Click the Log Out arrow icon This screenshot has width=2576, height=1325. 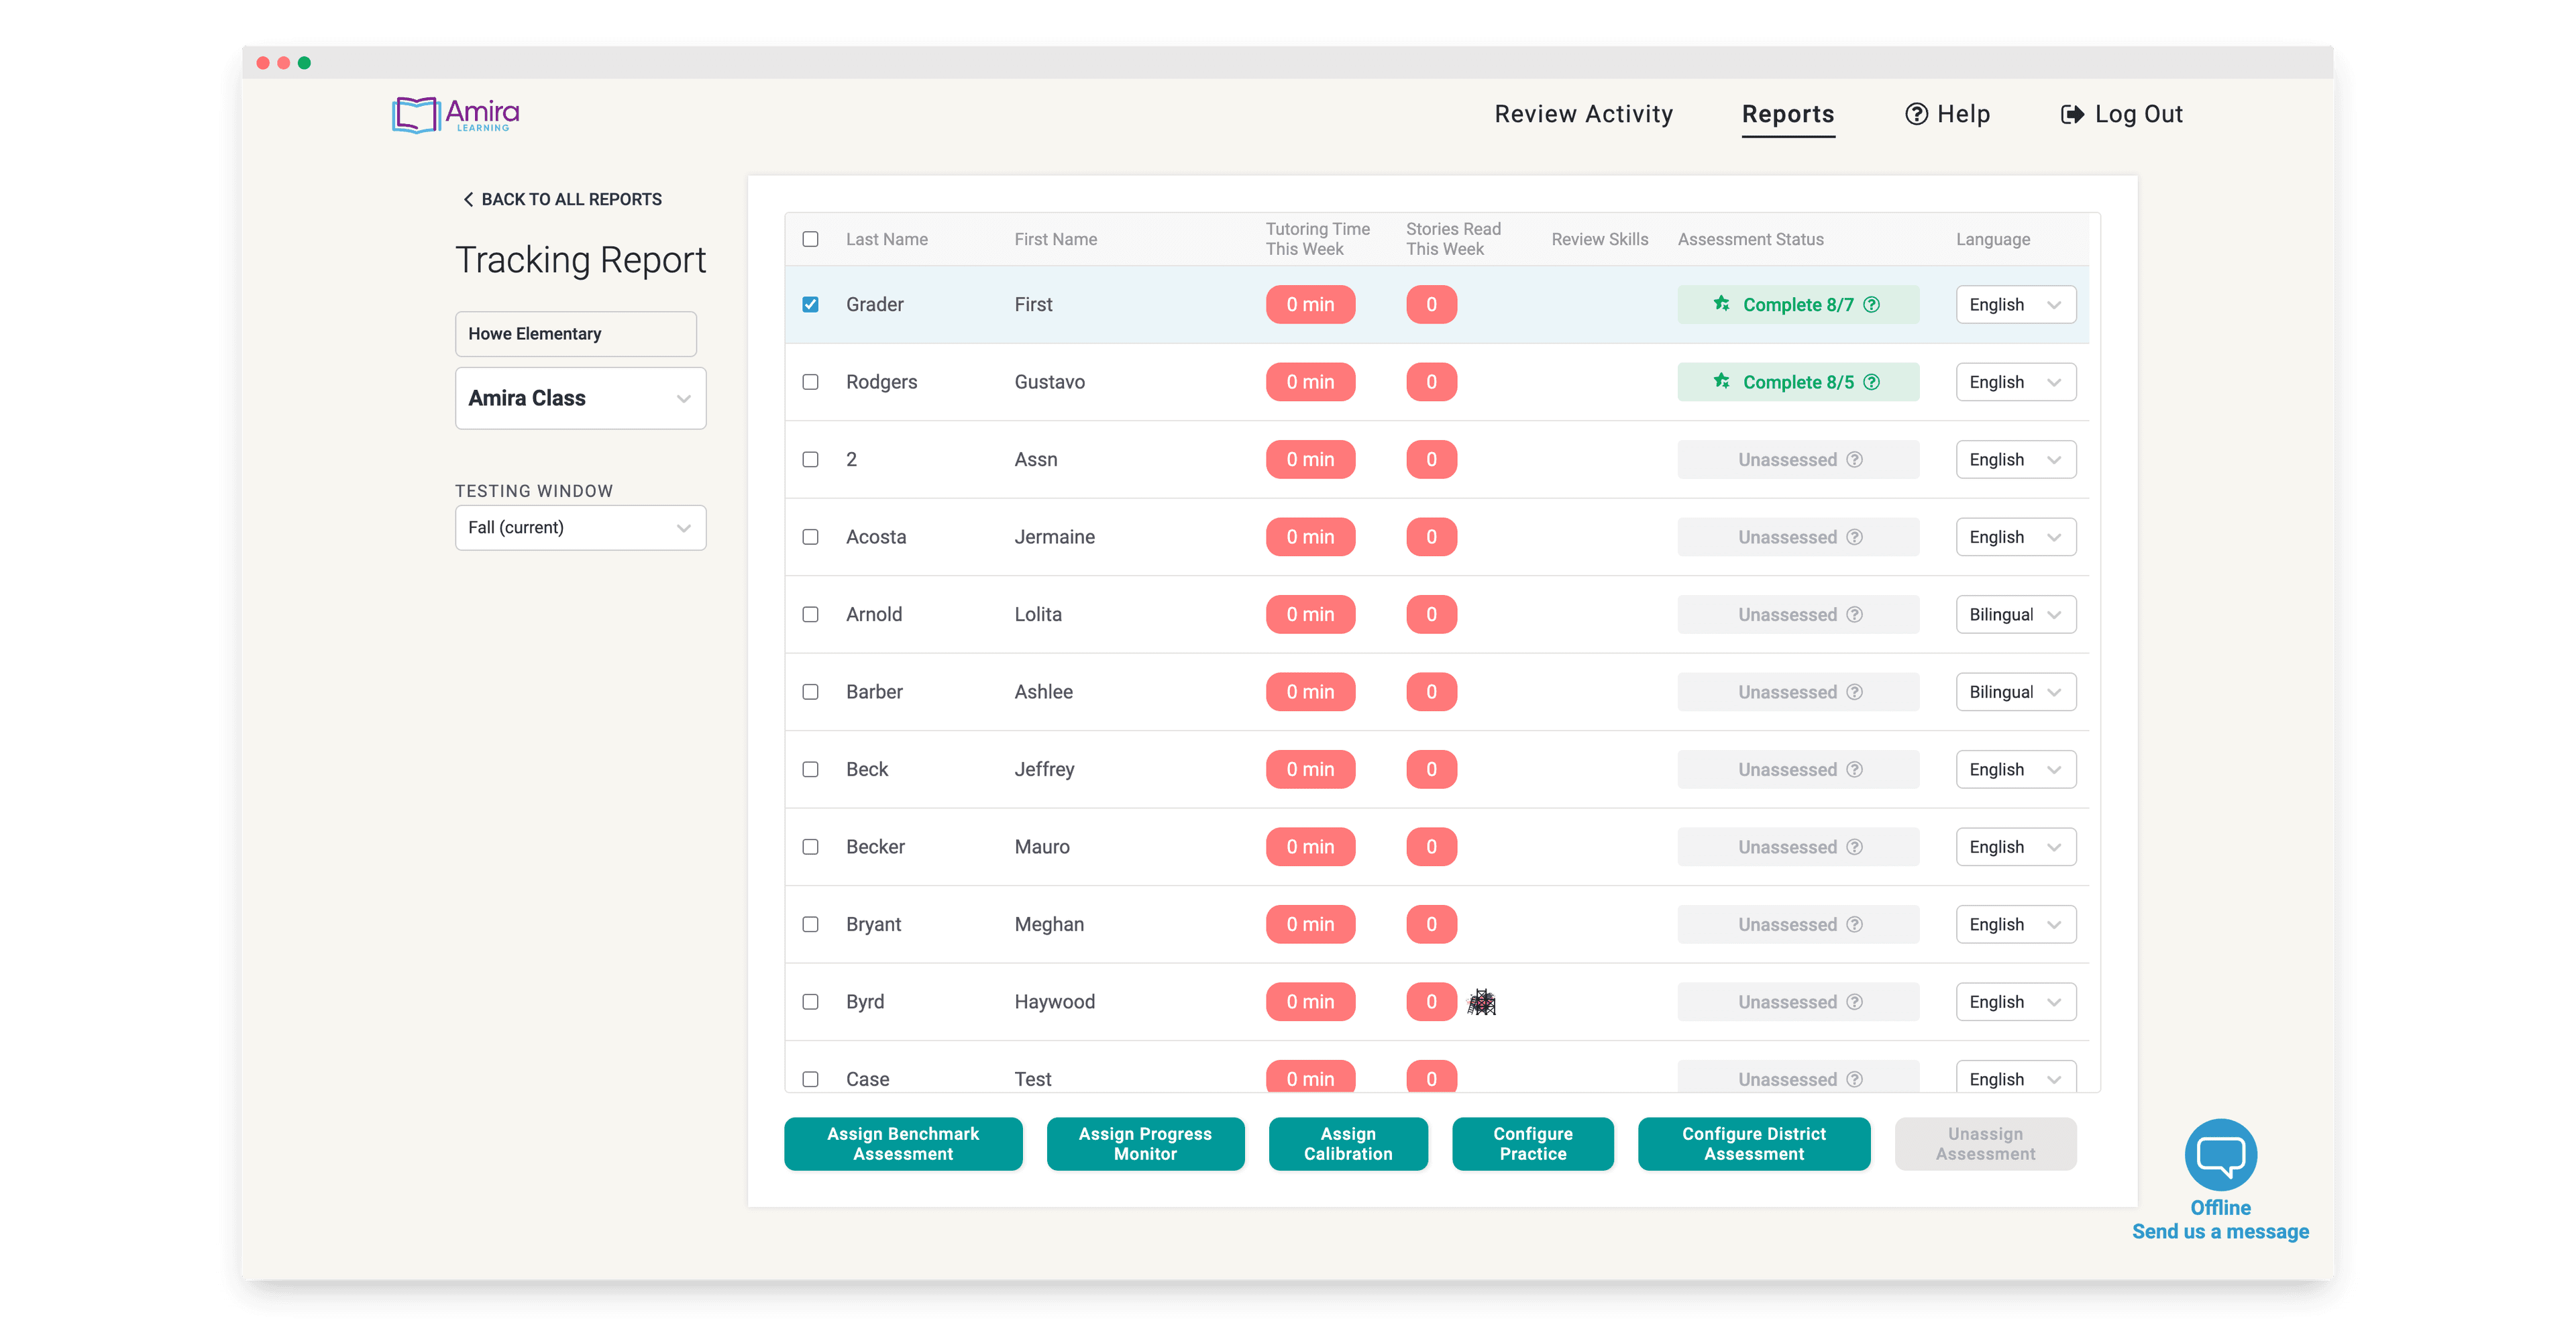(2072, 114)
